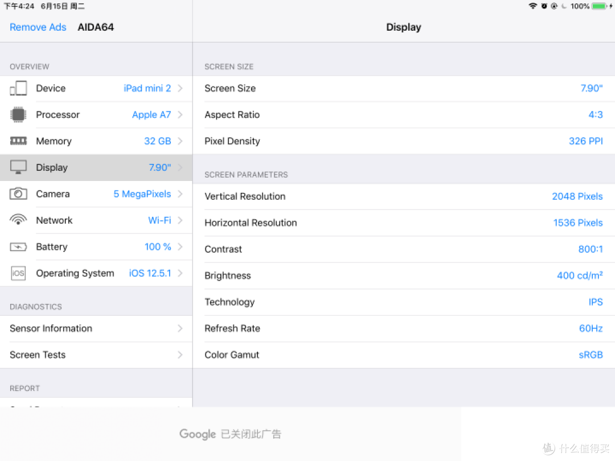Expand Device row chevron
615x461 pixels.
180,88
